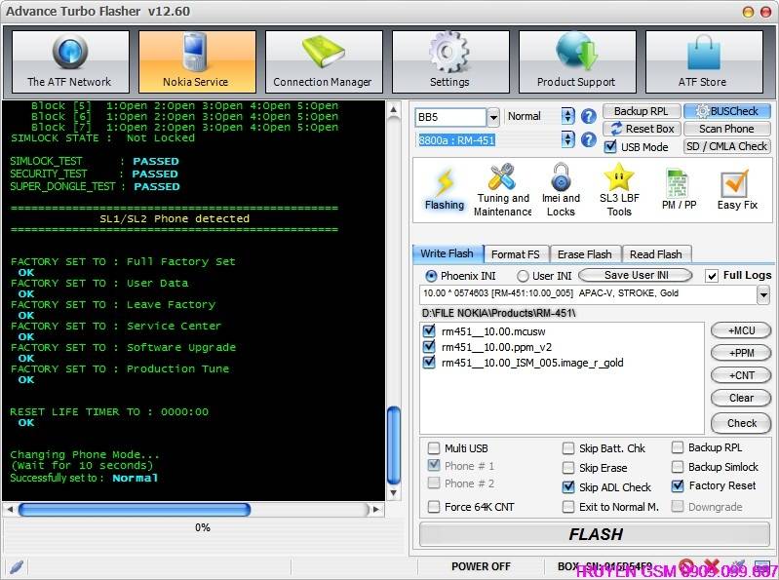Expand the BB5 platform dropdown
The width and height of the screenshot is (779, 580).
tap(492, 117)
